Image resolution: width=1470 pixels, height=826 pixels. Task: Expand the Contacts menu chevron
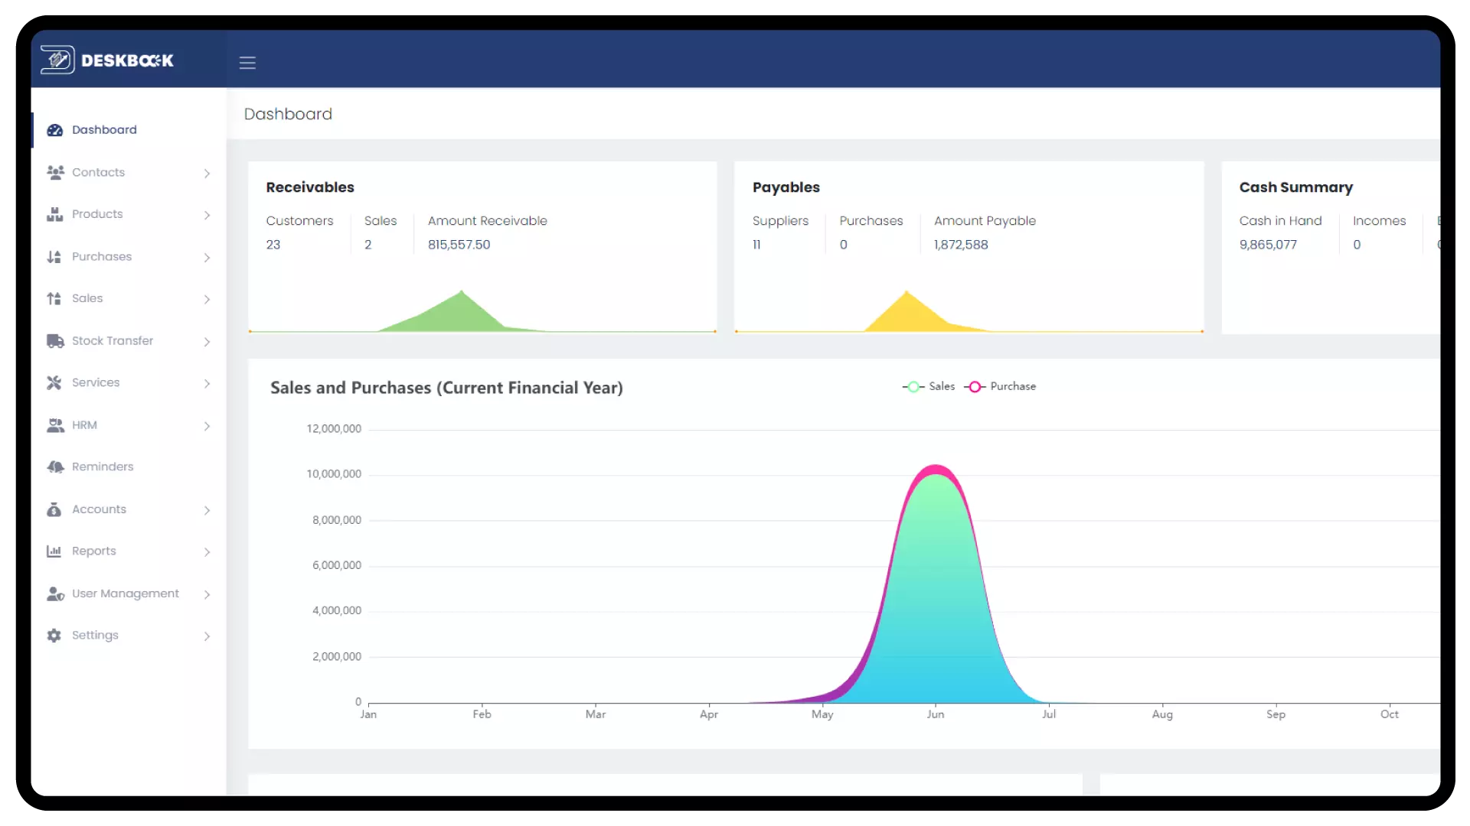pos(207,174)
